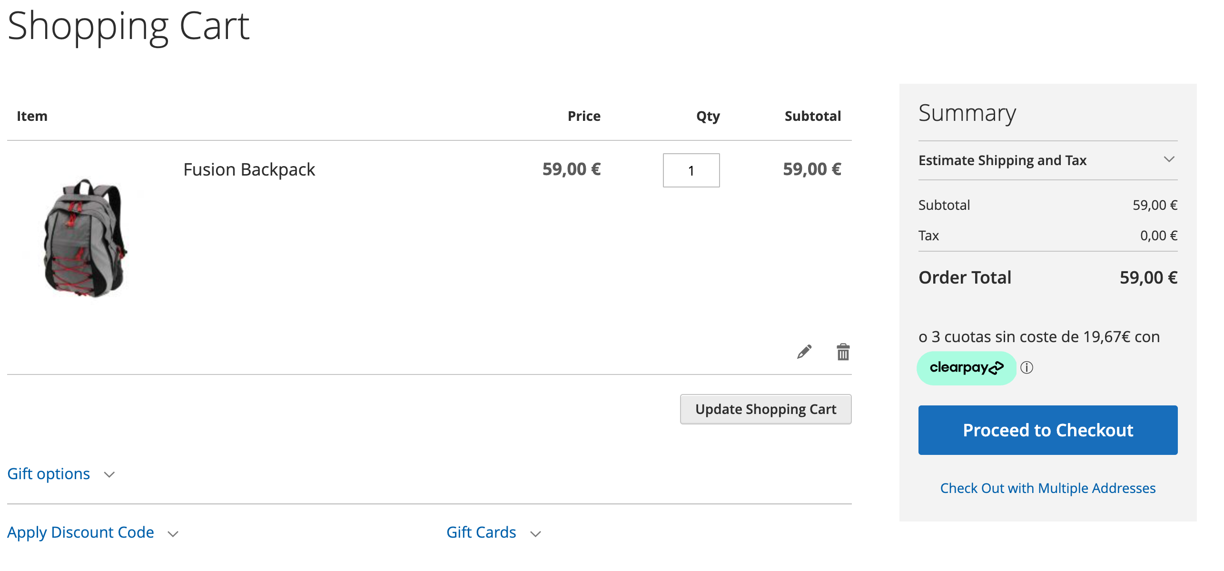
Task: Expand the Apply Discount Code chevron
Action: (173, 534)
